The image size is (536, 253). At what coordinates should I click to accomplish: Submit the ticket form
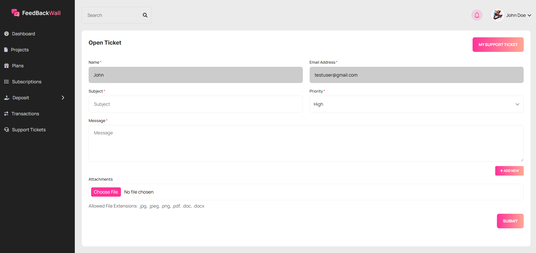tap(510, 221)
